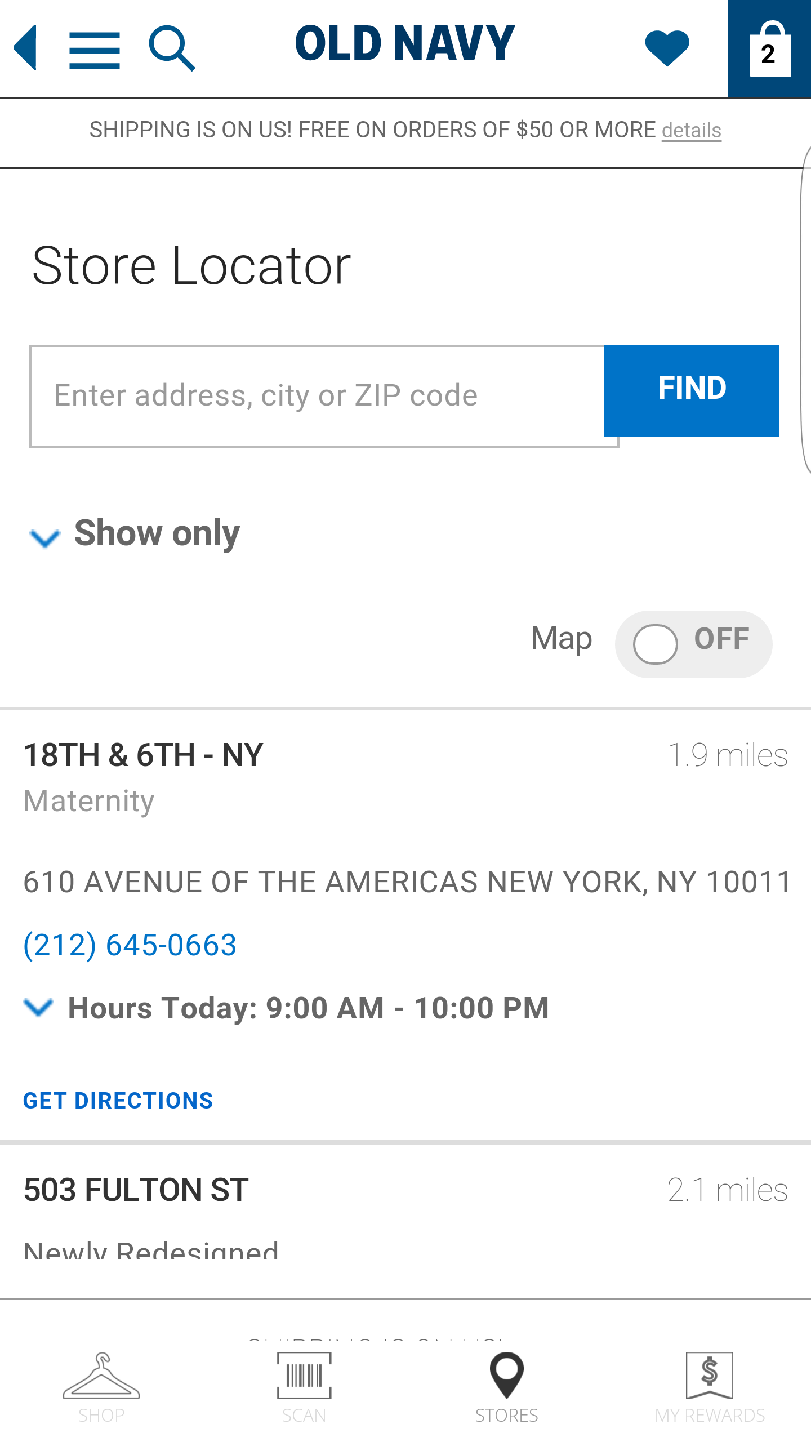
Task: Select the 18TH & 6TH - NY store title
Action: pos(143,755)
